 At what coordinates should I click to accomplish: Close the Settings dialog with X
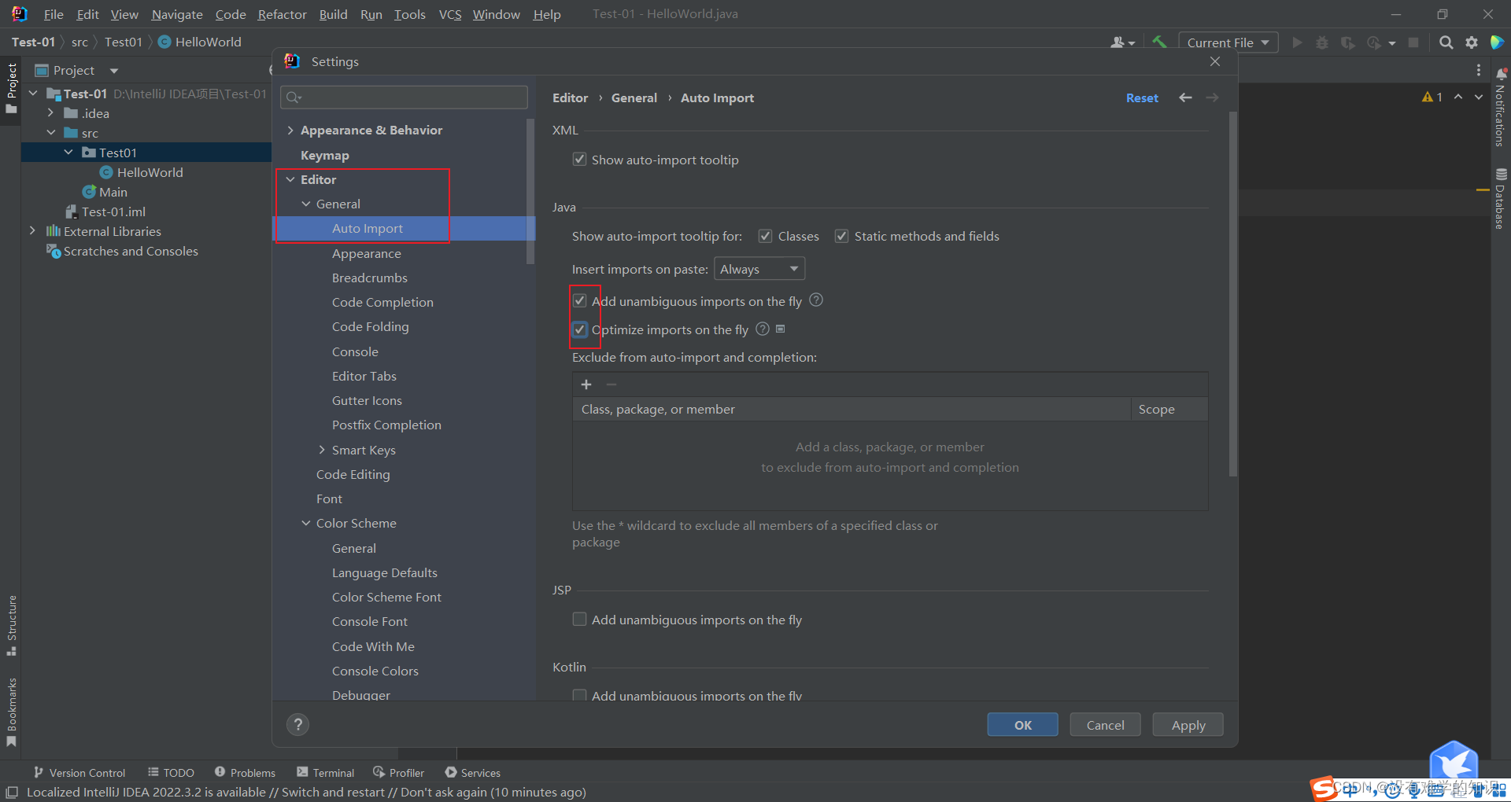1215,61
